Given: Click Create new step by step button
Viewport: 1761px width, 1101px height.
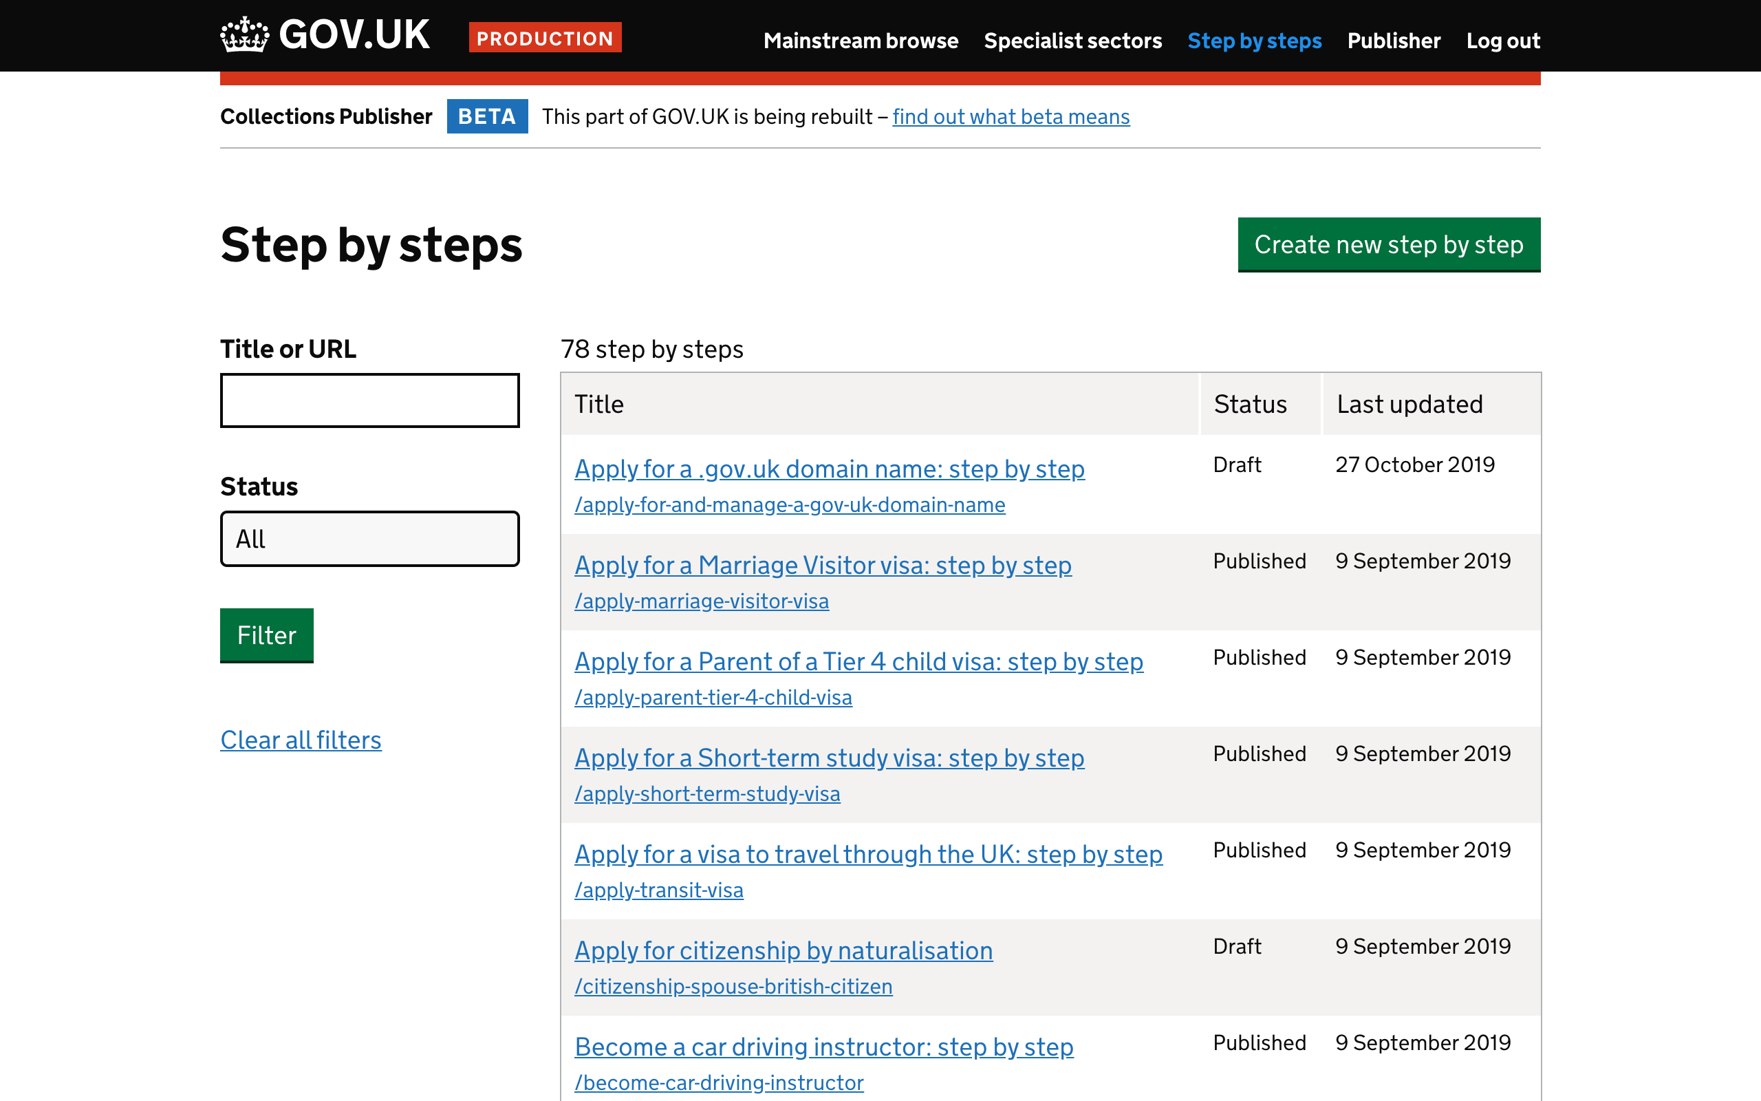Looking at the screenshot, I should (1388, 245).
